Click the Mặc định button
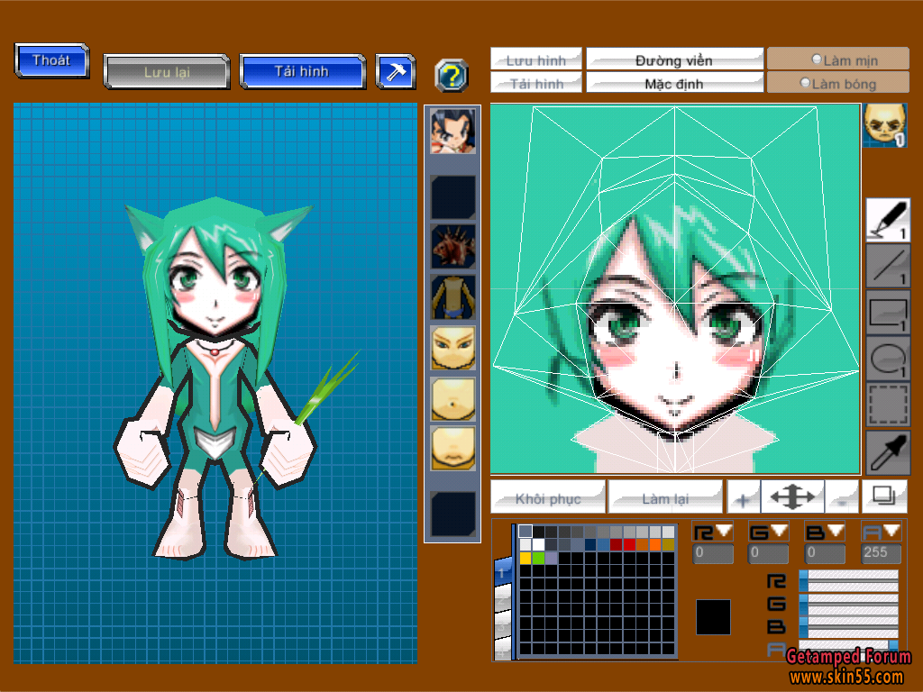The width and height of the screenshot is (923, 692). pos(674,83)
